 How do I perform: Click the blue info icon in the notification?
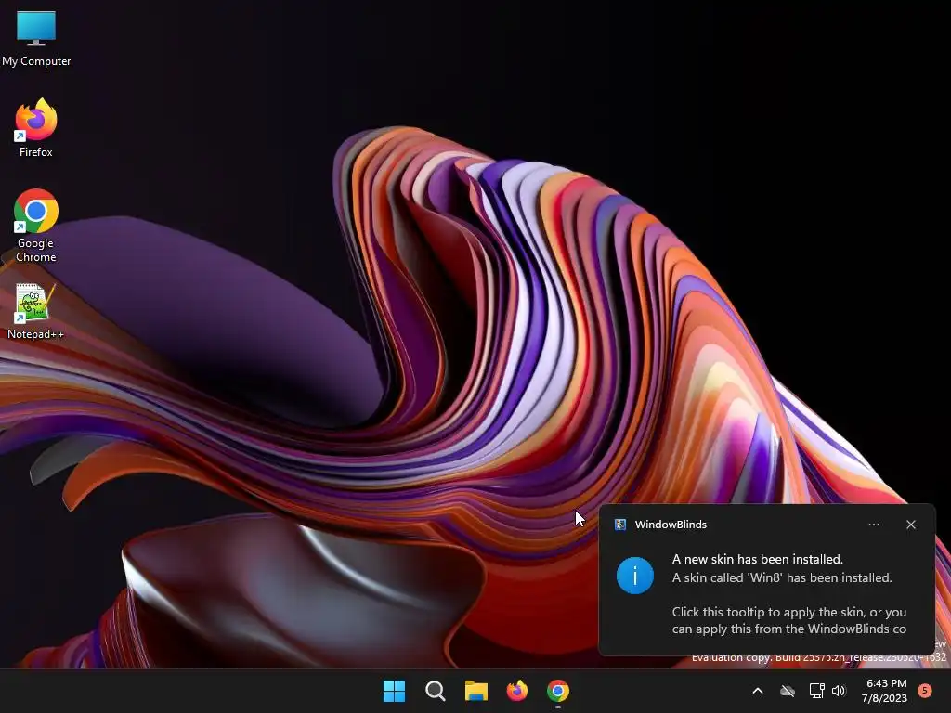coord(635,576)
